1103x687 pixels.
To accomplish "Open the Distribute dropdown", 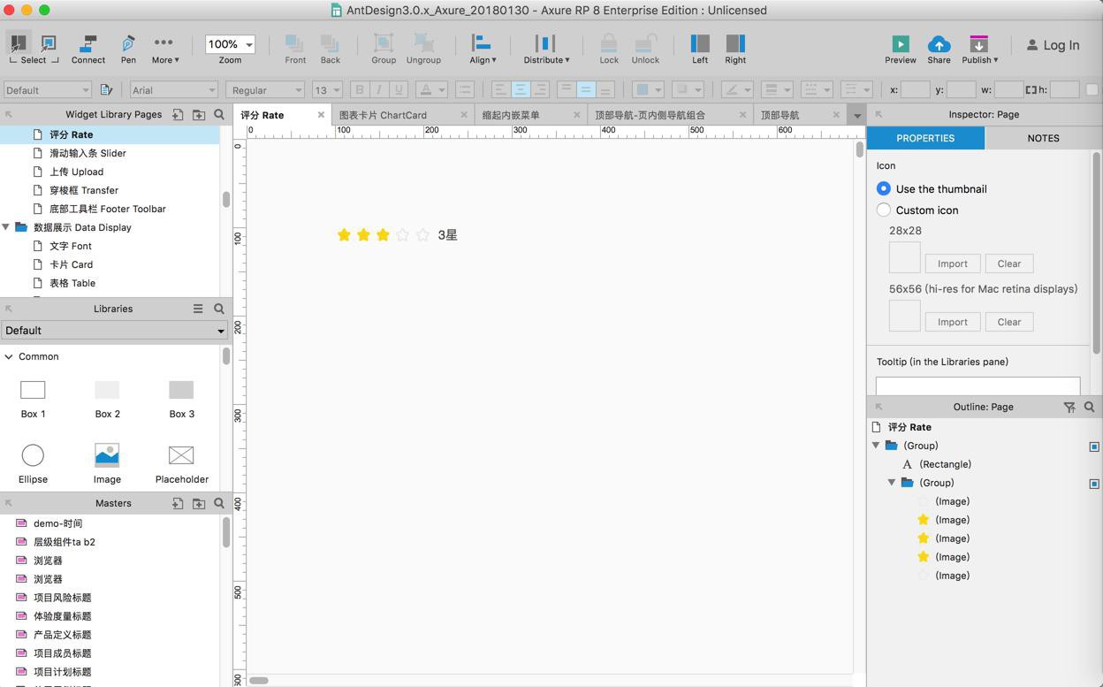I will coord(546,49).
